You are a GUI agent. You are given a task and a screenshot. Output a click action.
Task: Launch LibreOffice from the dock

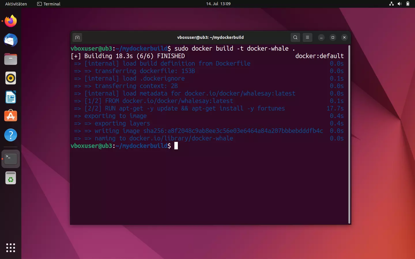(10, 97)
